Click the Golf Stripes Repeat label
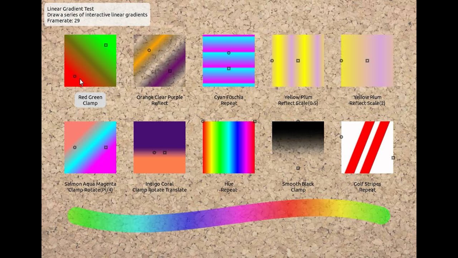 (367, 187)
